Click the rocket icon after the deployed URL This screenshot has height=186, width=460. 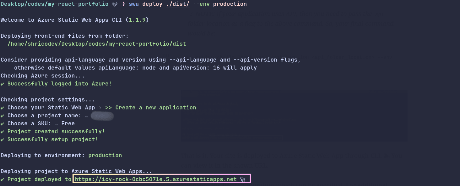click(x=243, y=179)
